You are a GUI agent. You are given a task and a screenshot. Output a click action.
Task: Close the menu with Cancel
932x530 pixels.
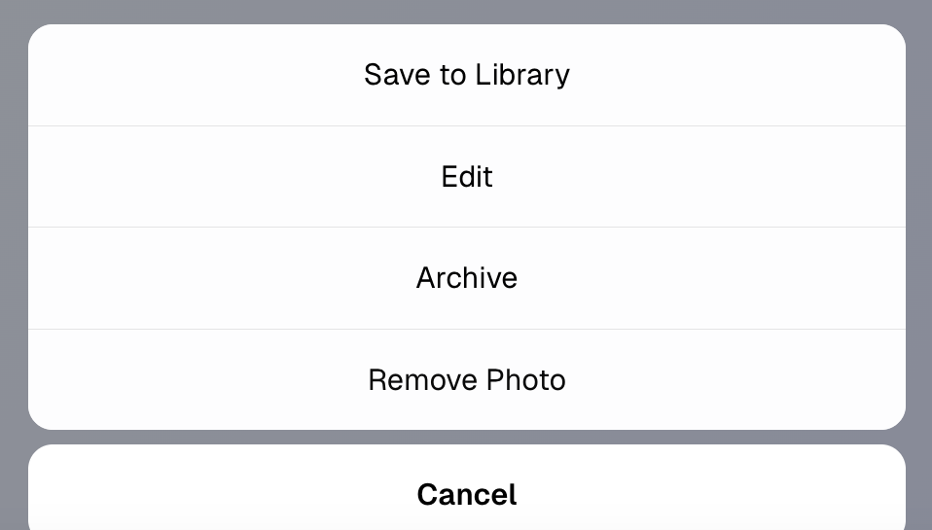(x=467, y=494)
